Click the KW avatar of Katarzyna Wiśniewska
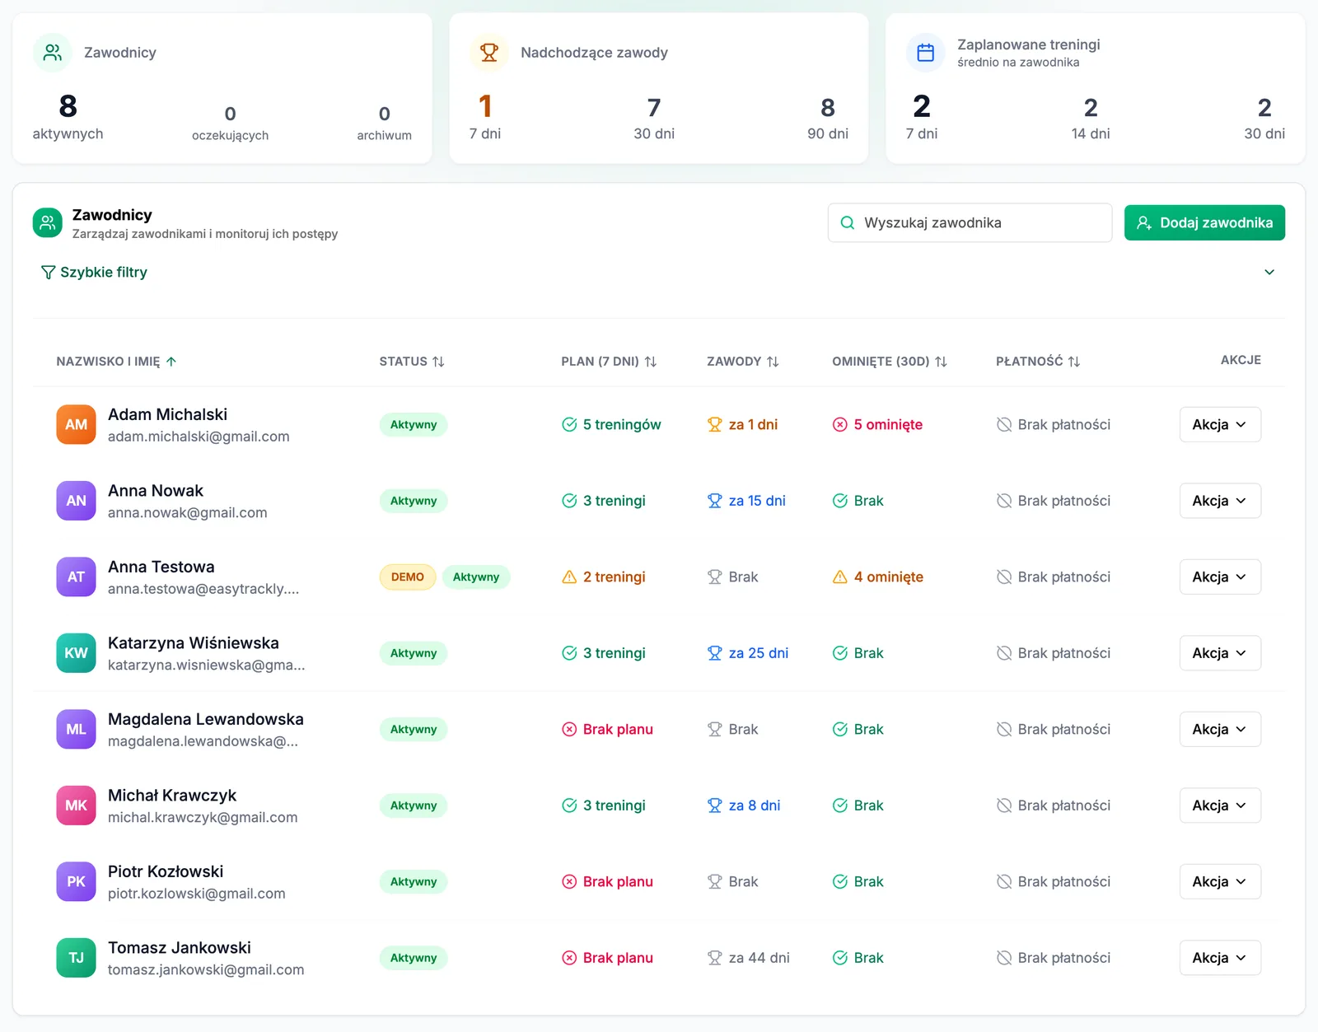 coord(76,653)
